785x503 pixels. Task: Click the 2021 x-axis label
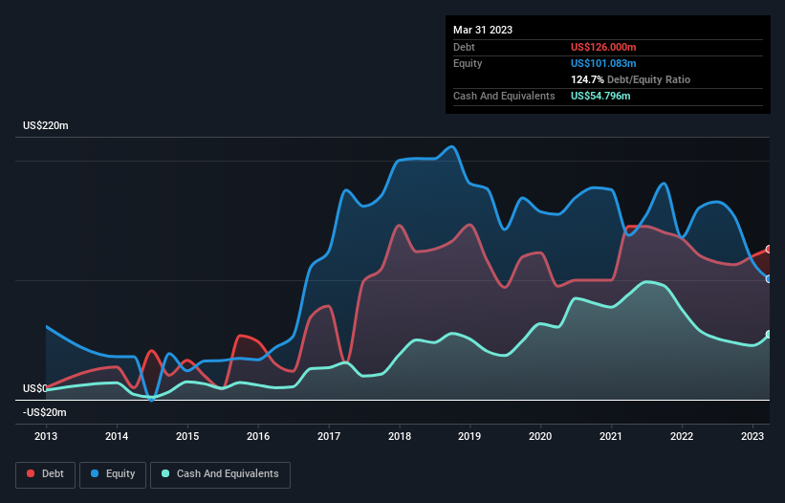[x=611, y=436]
